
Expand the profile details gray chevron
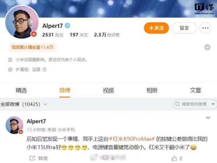207,47
